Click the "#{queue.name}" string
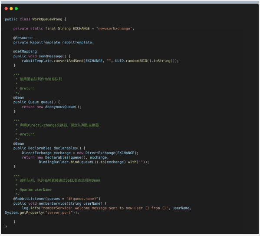 [x=82, y=199]
